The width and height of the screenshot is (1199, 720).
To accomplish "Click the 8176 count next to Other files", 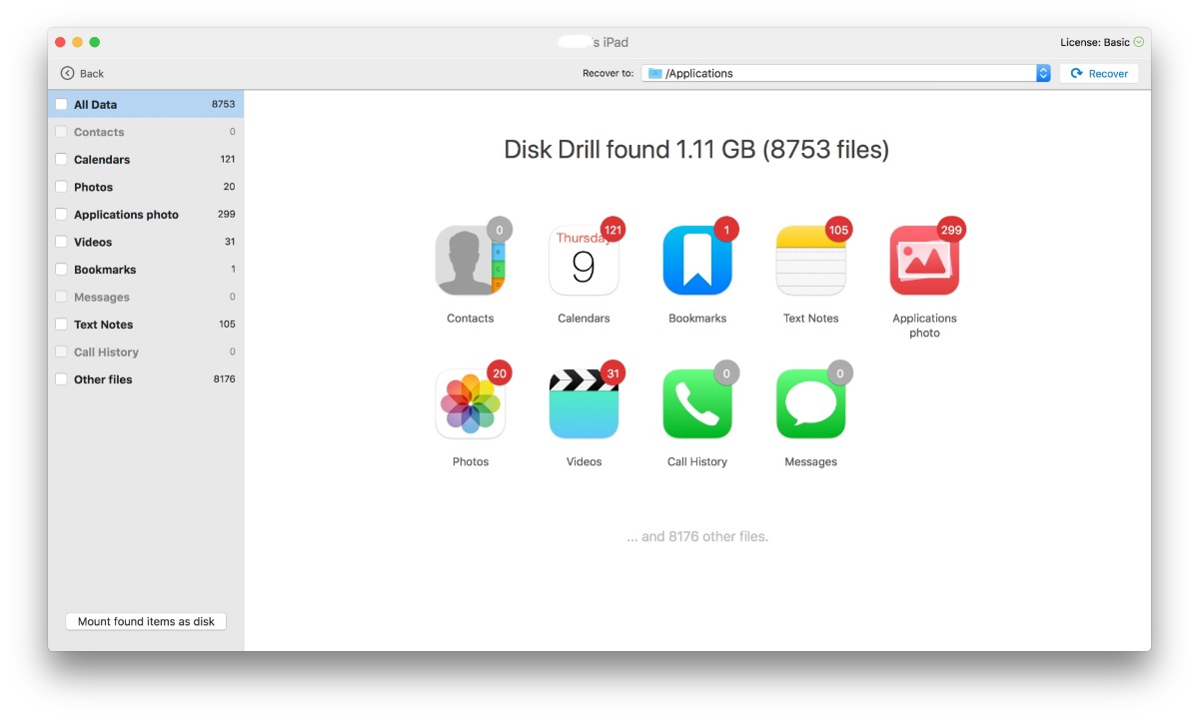I will click(224, 379).
